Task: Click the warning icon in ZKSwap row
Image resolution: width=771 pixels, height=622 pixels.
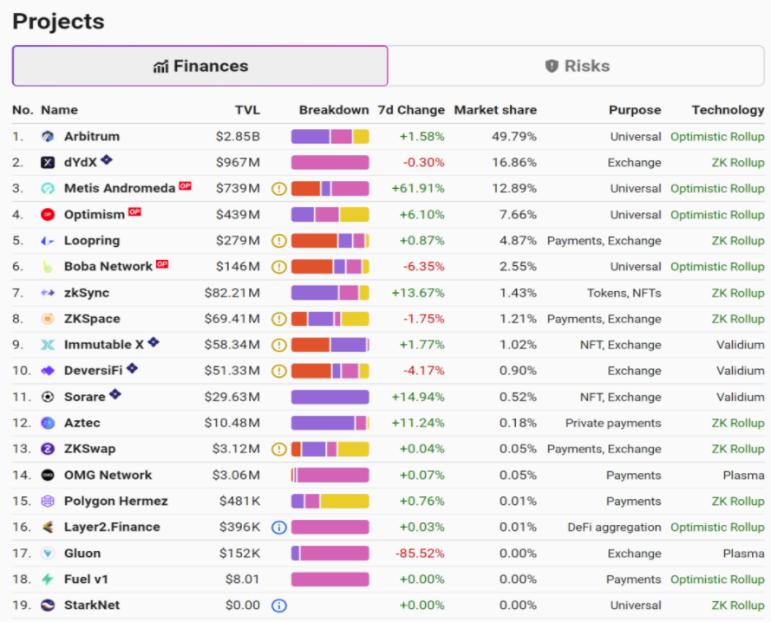Action: (279, 449)
